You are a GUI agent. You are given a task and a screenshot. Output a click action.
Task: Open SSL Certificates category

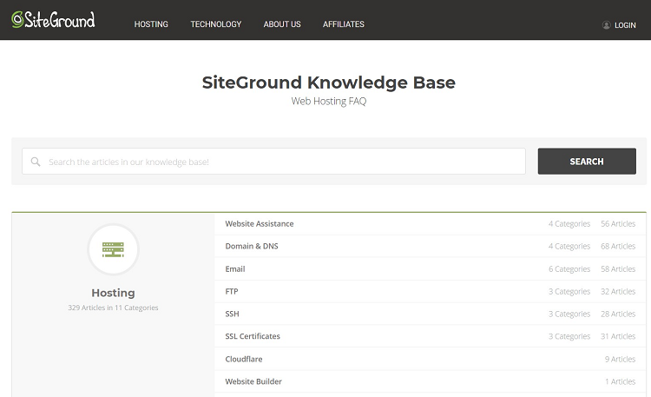click(x=253, y=336)
